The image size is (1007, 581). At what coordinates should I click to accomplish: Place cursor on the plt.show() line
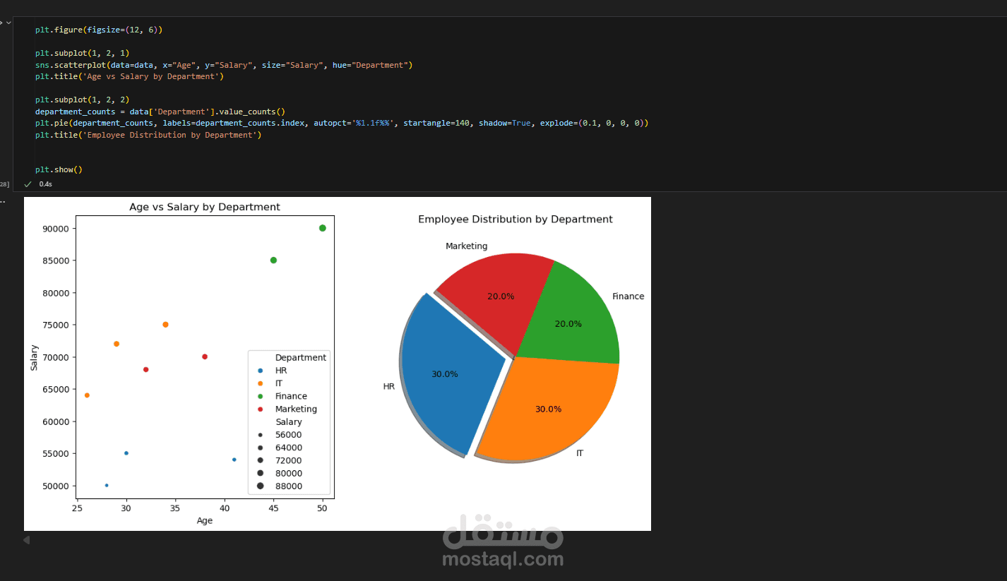[59, 169]
